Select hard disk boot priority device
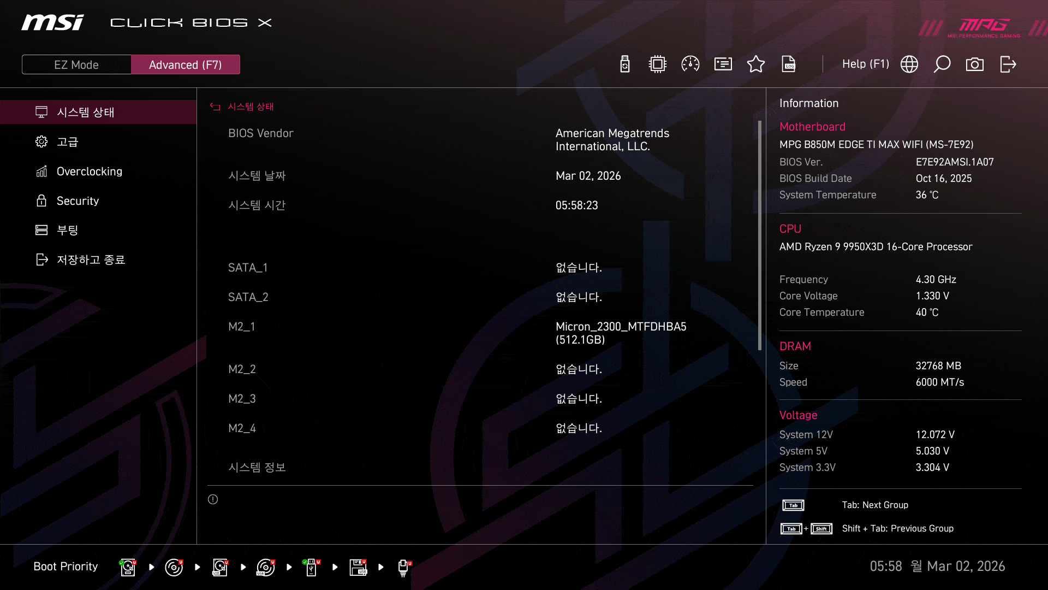Screen dimensions: 1048x590 (x=128, y=567)
